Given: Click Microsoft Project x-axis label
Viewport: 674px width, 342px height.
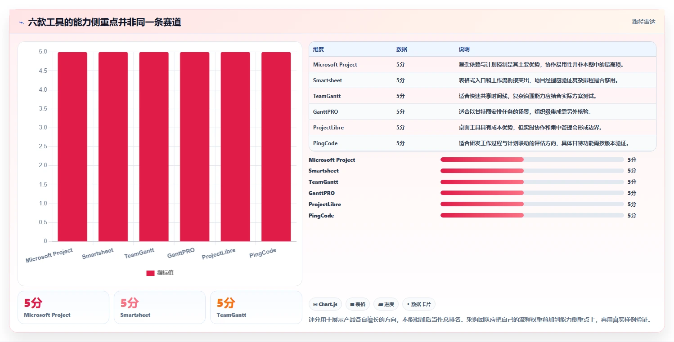Looking at the screenshot, I should point(49,256).
